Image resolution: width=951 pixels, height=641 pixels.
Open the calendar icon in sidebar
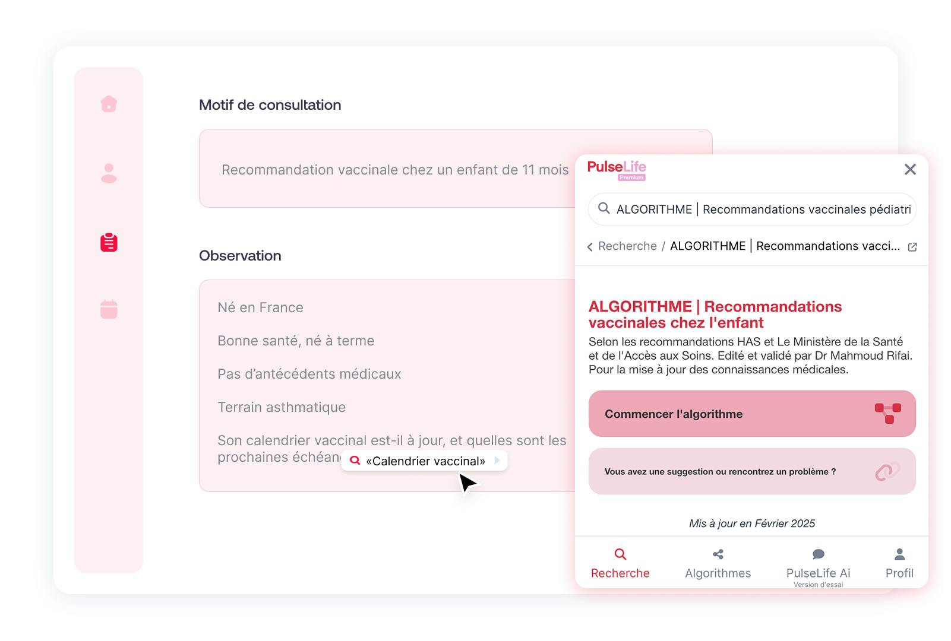coord(109,309)
